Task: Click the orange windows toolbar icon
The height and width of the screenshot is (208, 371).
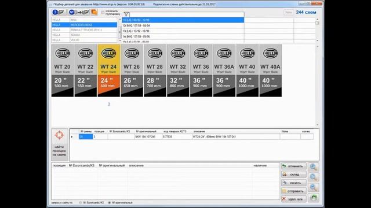Action: point(94,12)
